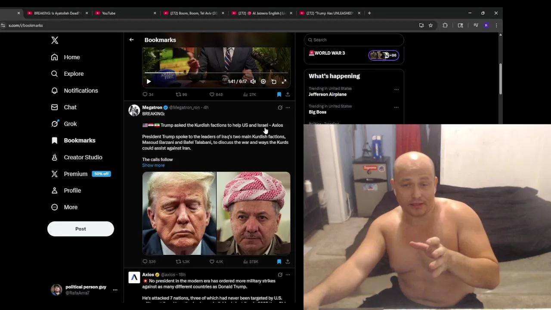Open Premium 50% off page
Image resolution: width=551 pixels, height=310 pixels.
pyautogui.click(x=80, y=174)
